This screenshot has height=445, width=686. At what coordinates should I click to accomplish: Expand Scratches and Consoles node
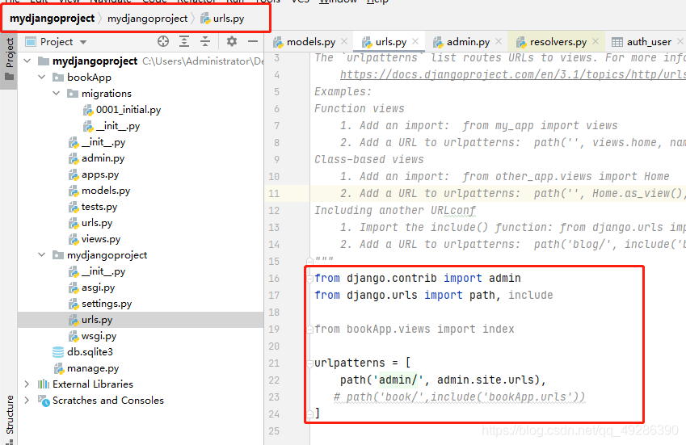27,401
